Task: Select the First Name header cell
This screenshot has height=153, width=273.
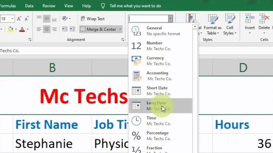Action: pyautogui.click(x=52, y=125)
